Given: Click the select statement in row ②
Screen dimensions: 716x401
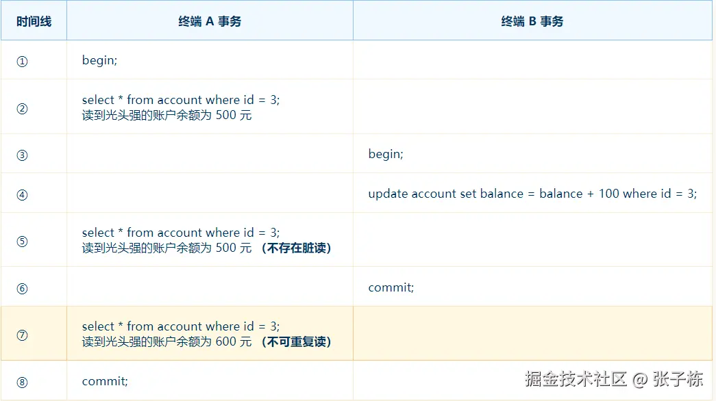Looking at the screenshot, I should tap(181, 100).
